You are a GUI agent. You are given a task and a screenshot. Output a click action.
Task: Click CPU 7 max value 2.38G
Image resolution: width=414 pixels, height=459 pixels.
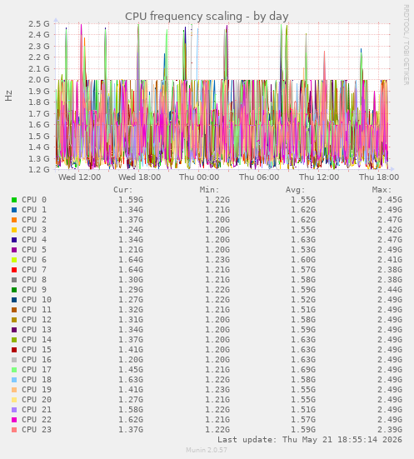[389, 270]
